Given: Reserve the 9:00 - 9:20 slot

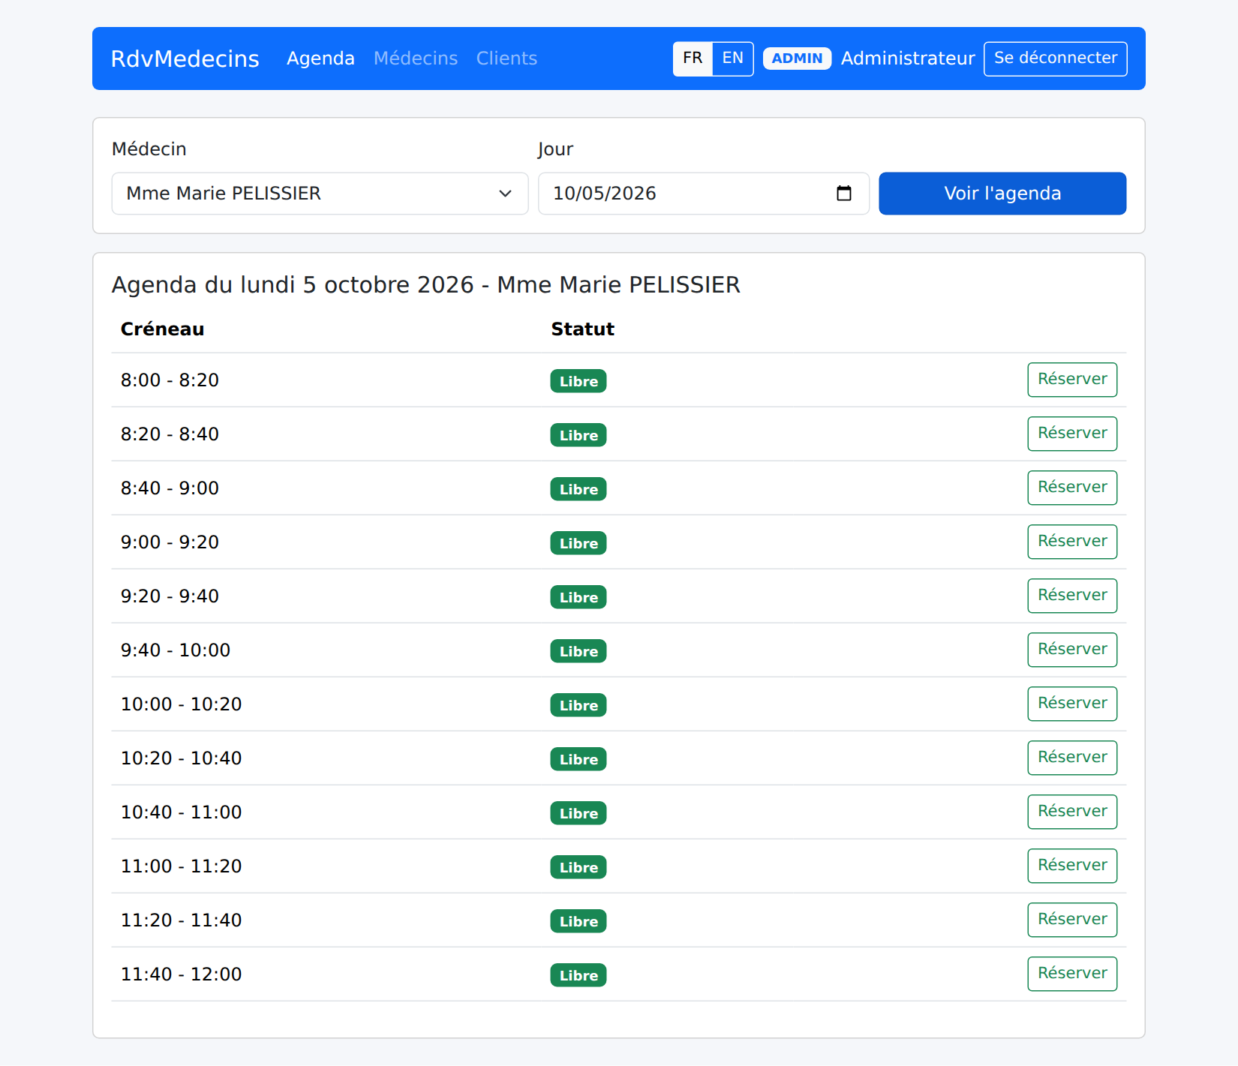Looking at the screenshot, I should (x=1071, y=542).
